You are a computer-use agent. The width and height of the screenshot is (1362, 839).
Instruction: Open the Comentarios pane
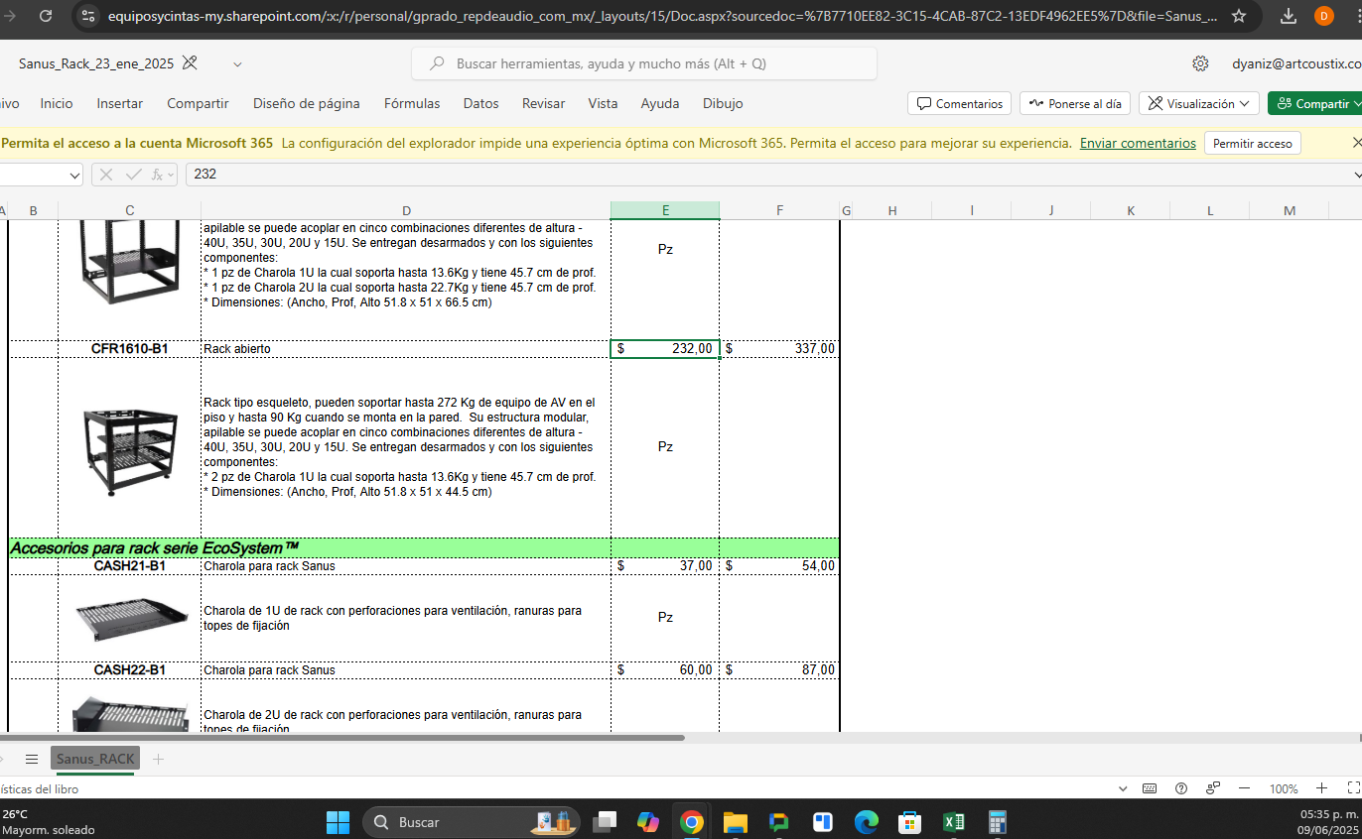pos(959,103)
